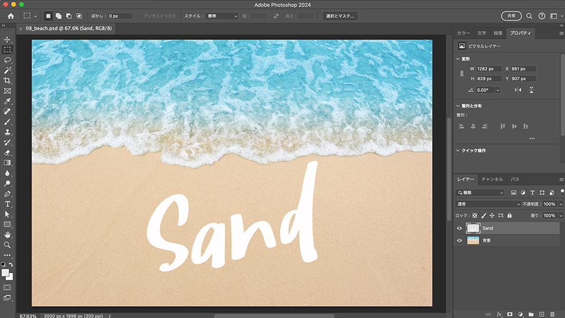This screenshot has height=318, width=565.
Task: Delete the layer with the trash icon
Action: click(x=552, y=314)
